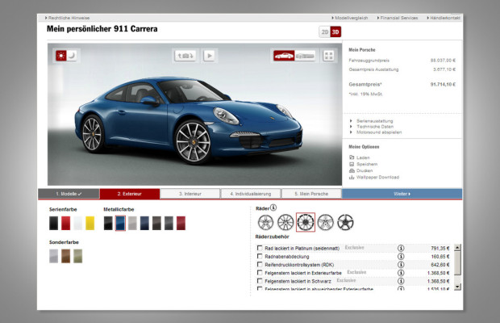
Task: Click the Drucken printer icon
Action: pyautogui.click(x=352, y=170)
